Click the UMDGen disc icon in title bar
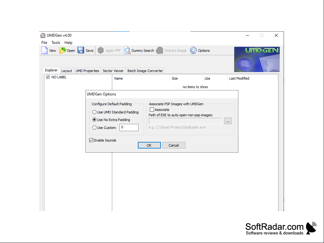Viewport: 324px width, 243px height. tap(43, 35)
